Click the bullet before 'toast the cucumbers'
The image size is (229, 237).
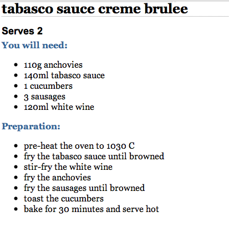click(16, 199)
